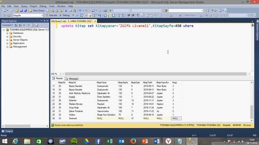Save the query with the disk icon
This screenshot has height=145, width=259.
pyautogui.click(x=21, y=11)
